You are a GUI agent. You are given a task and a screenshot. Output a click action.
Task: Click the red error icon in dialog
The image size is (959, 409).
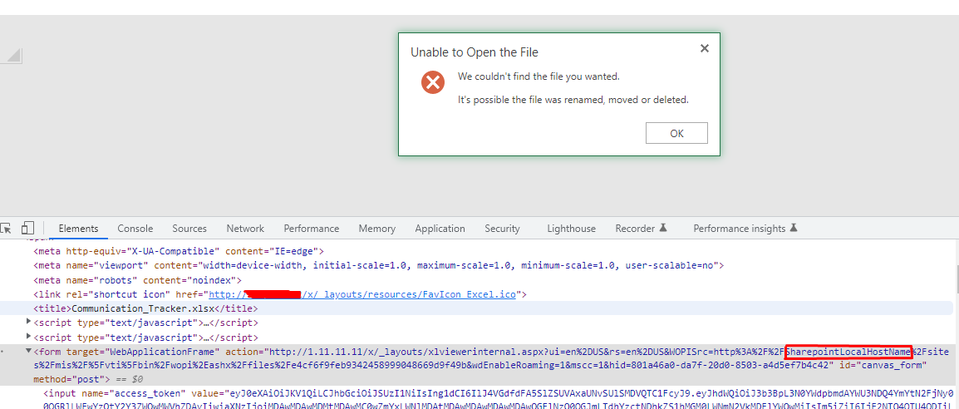point(432,82)
